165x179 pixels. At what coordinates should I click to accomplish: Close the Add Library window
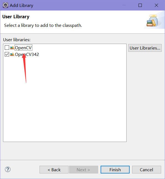point(156,5)
